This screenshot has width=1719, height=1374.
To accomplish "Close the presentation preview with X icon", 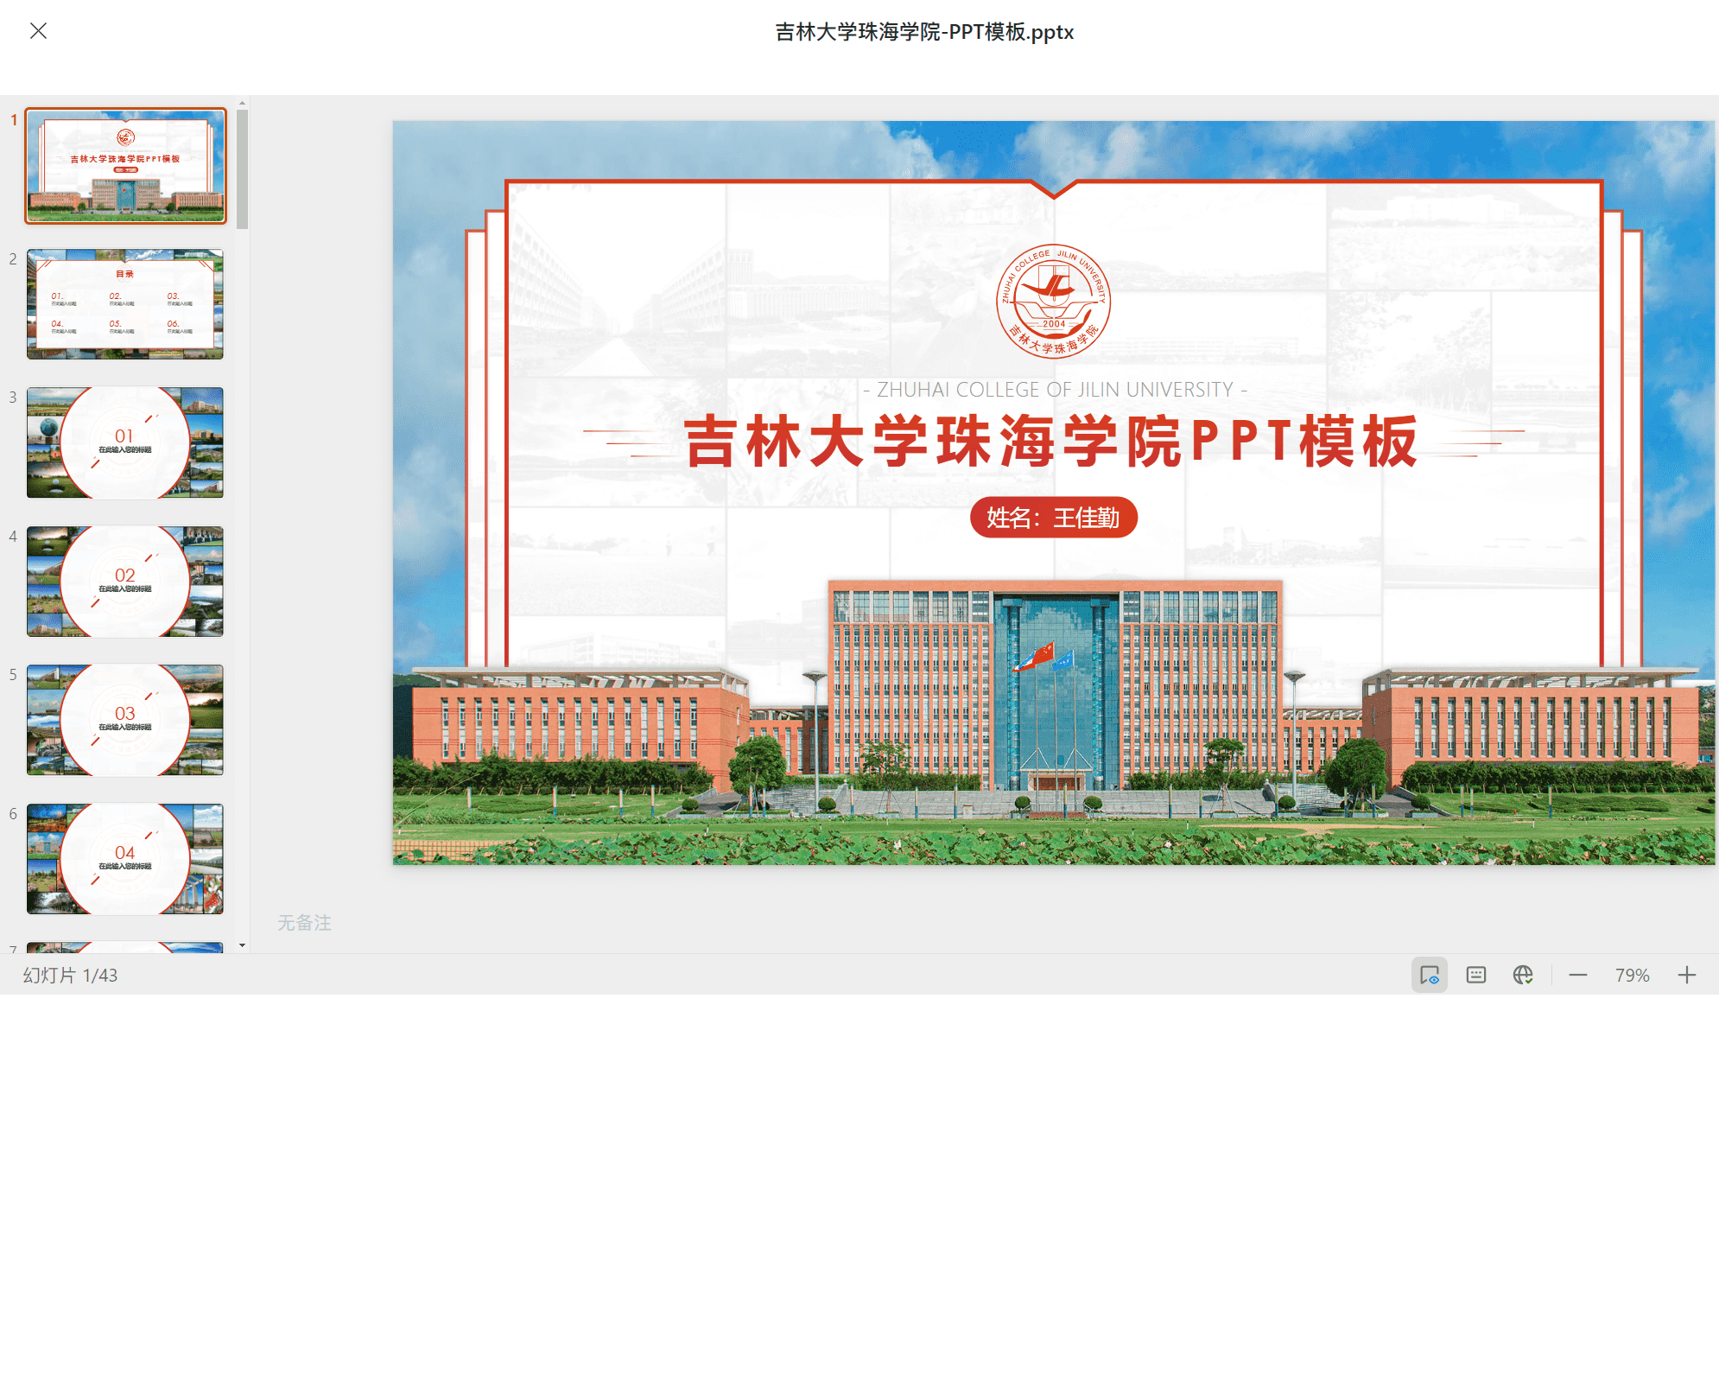I will pyautogui.click(x=38, y=31).
